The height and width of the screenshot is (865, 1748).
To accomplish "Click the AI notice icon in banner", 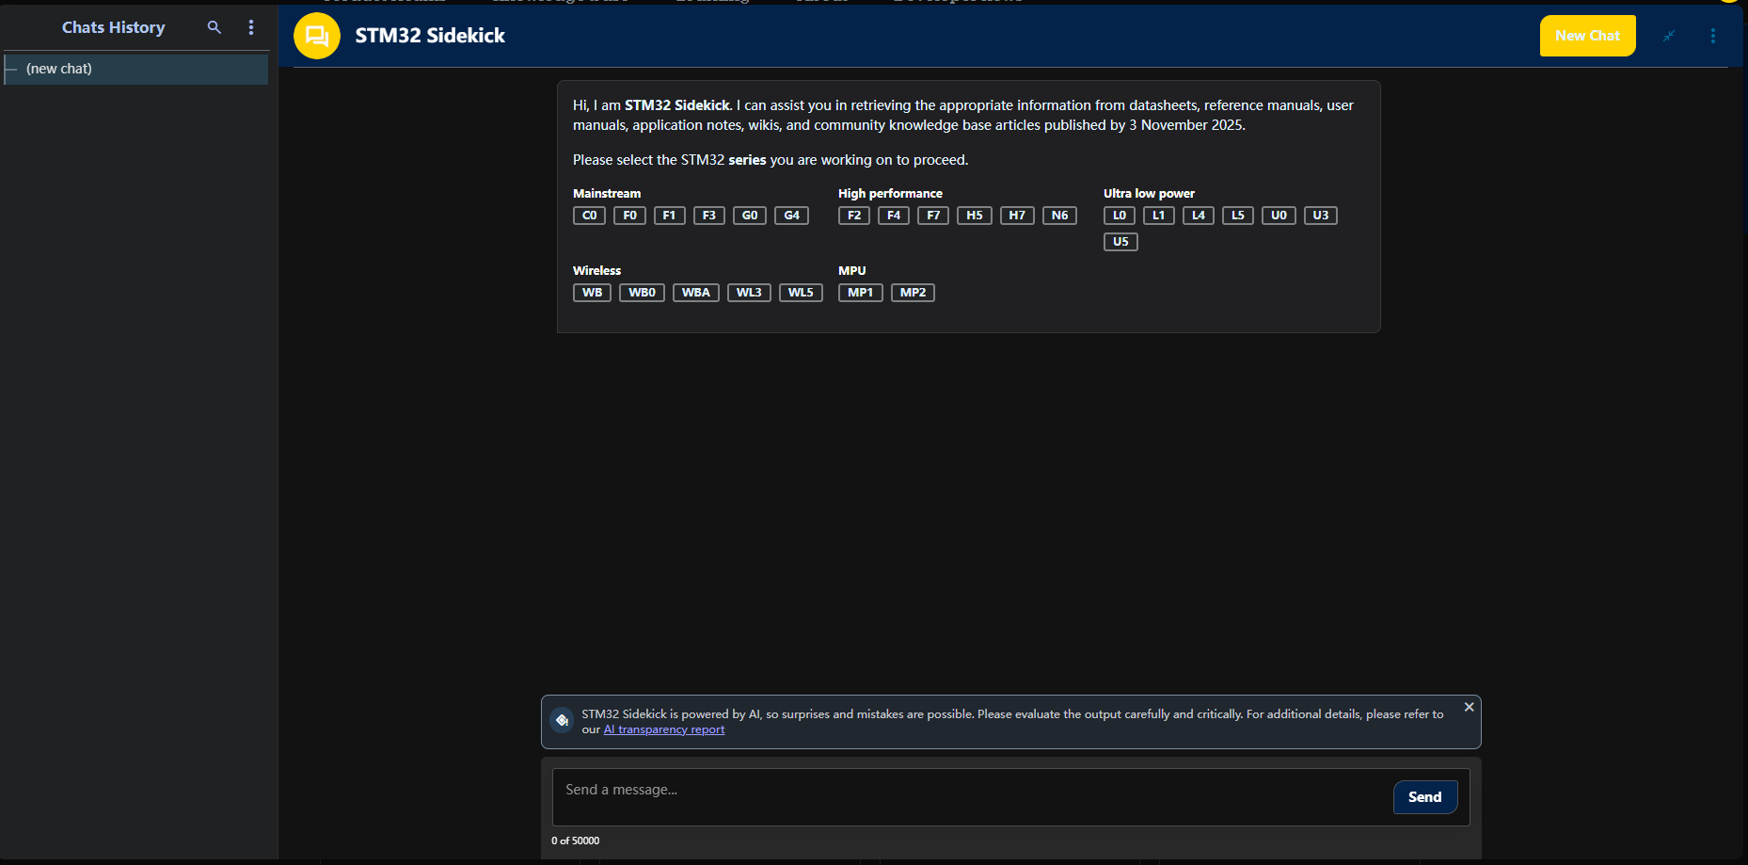I will pos(562,720).
